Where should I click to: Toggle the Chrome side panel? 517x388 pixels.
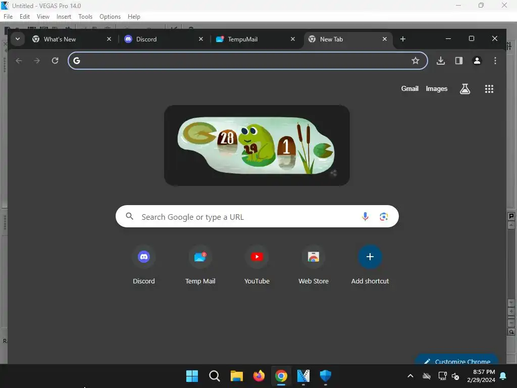[459, 61]
